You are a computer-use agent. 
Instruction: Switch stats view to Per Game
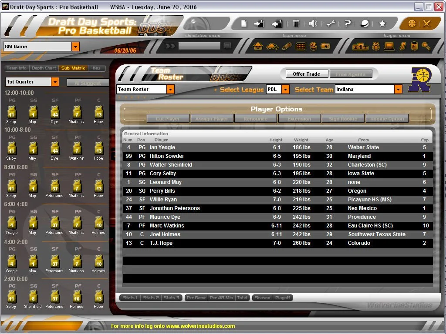click(x=196, y=298)
